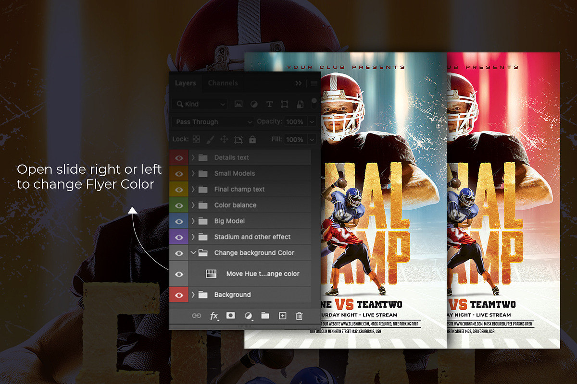Viewport: 577px width, 384px height.
Task: Hide the Details text group
Action: pos(179,157)
